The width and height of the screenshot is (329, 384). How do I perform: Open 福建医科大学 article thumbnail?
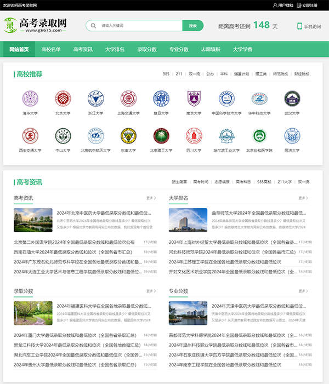(33, 313)
